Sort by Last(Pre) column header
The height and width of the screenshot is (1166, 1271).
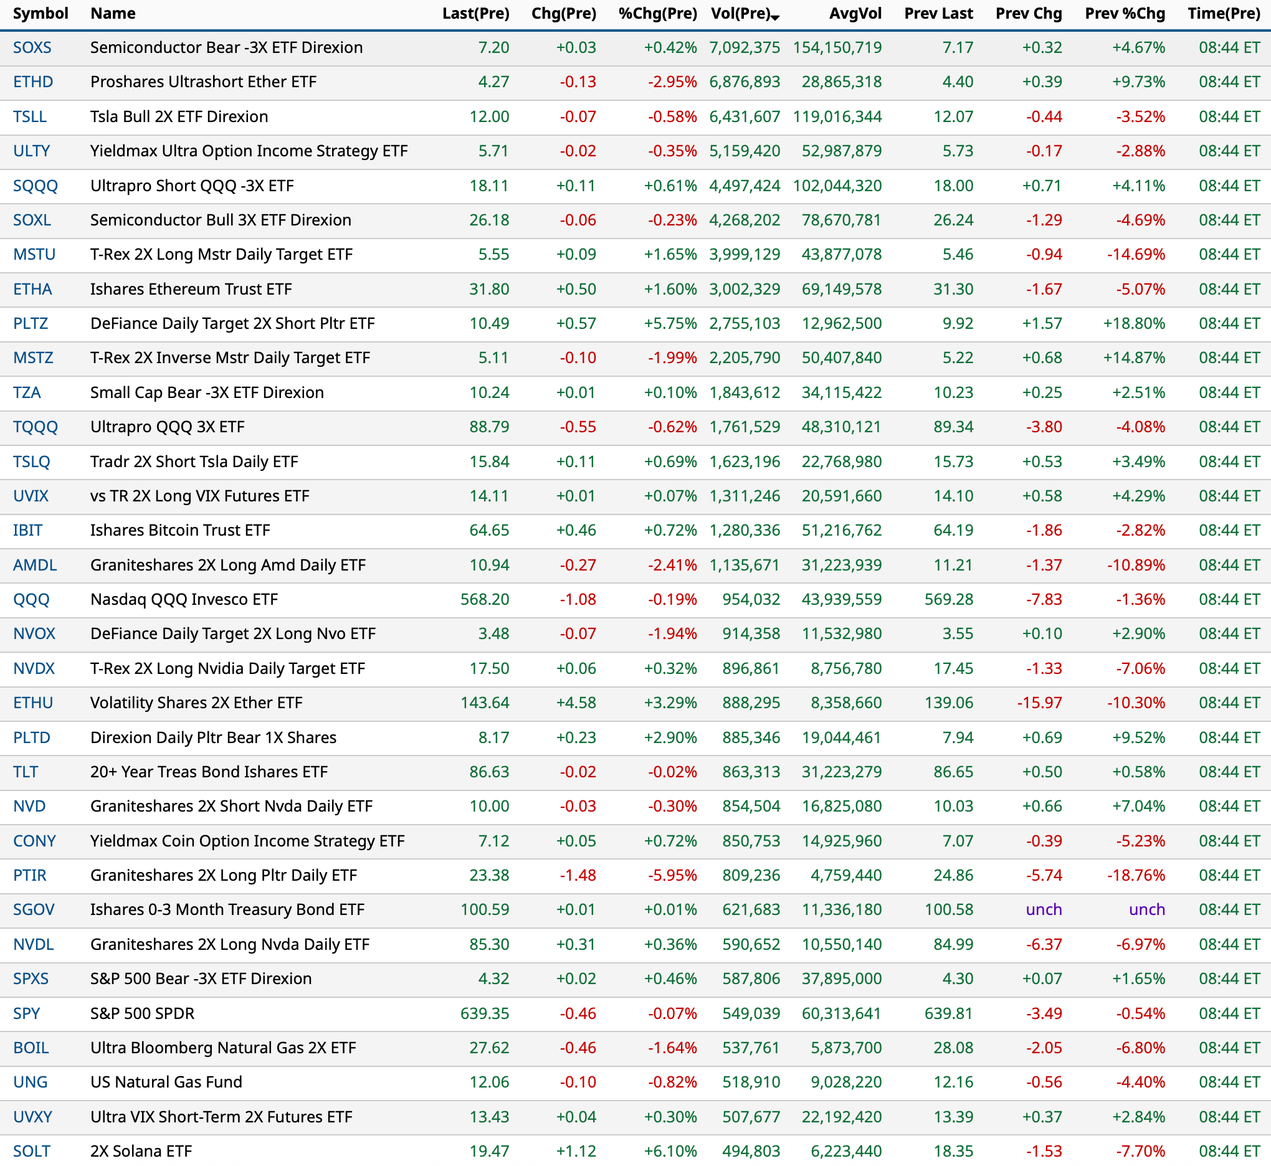coord(475,14)
